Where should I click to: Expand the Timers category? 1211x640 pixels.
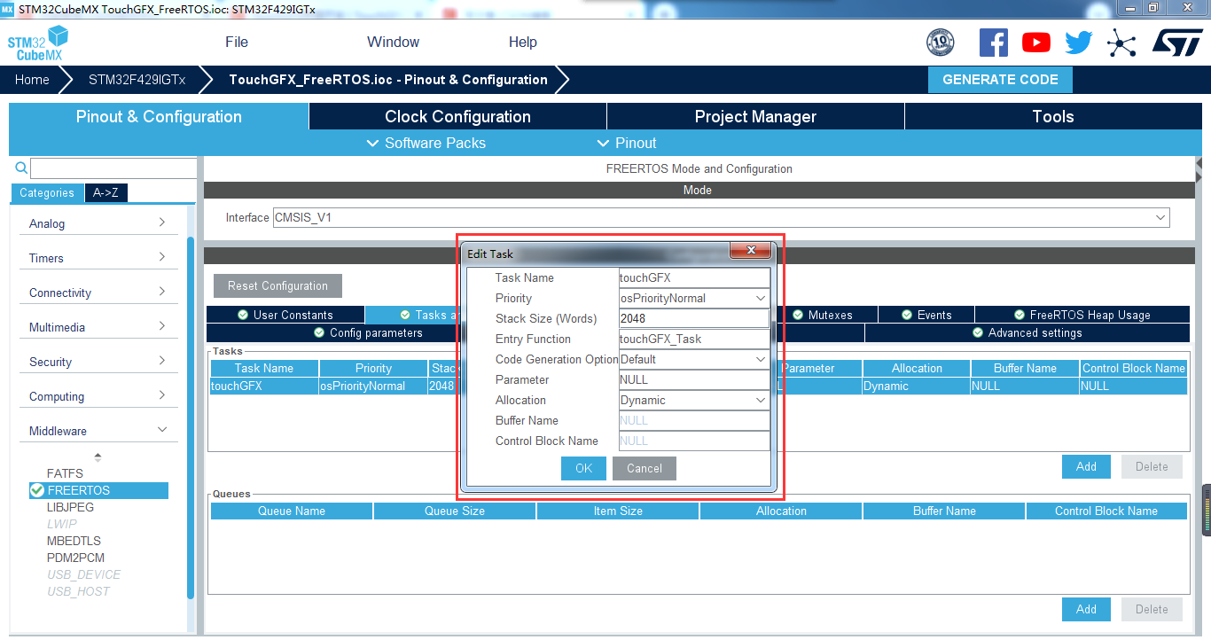click(x=98, y=258)
